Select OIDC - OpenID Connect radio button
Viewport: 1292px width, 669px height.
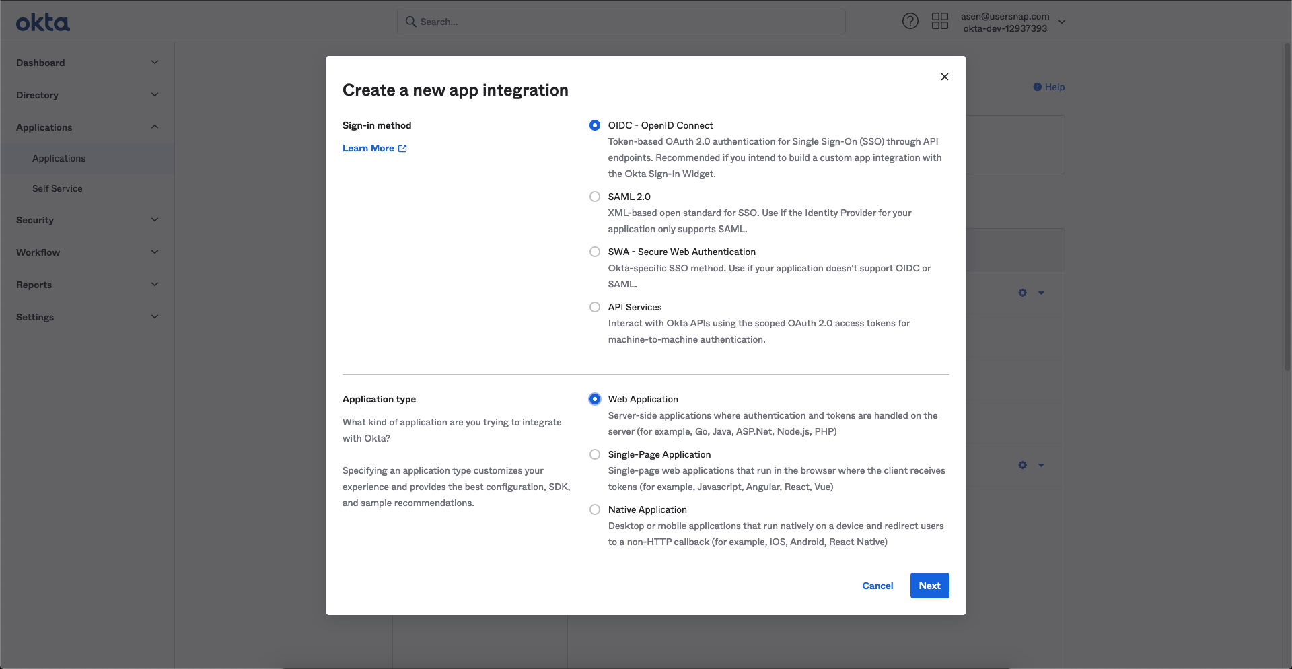[595, 125]
